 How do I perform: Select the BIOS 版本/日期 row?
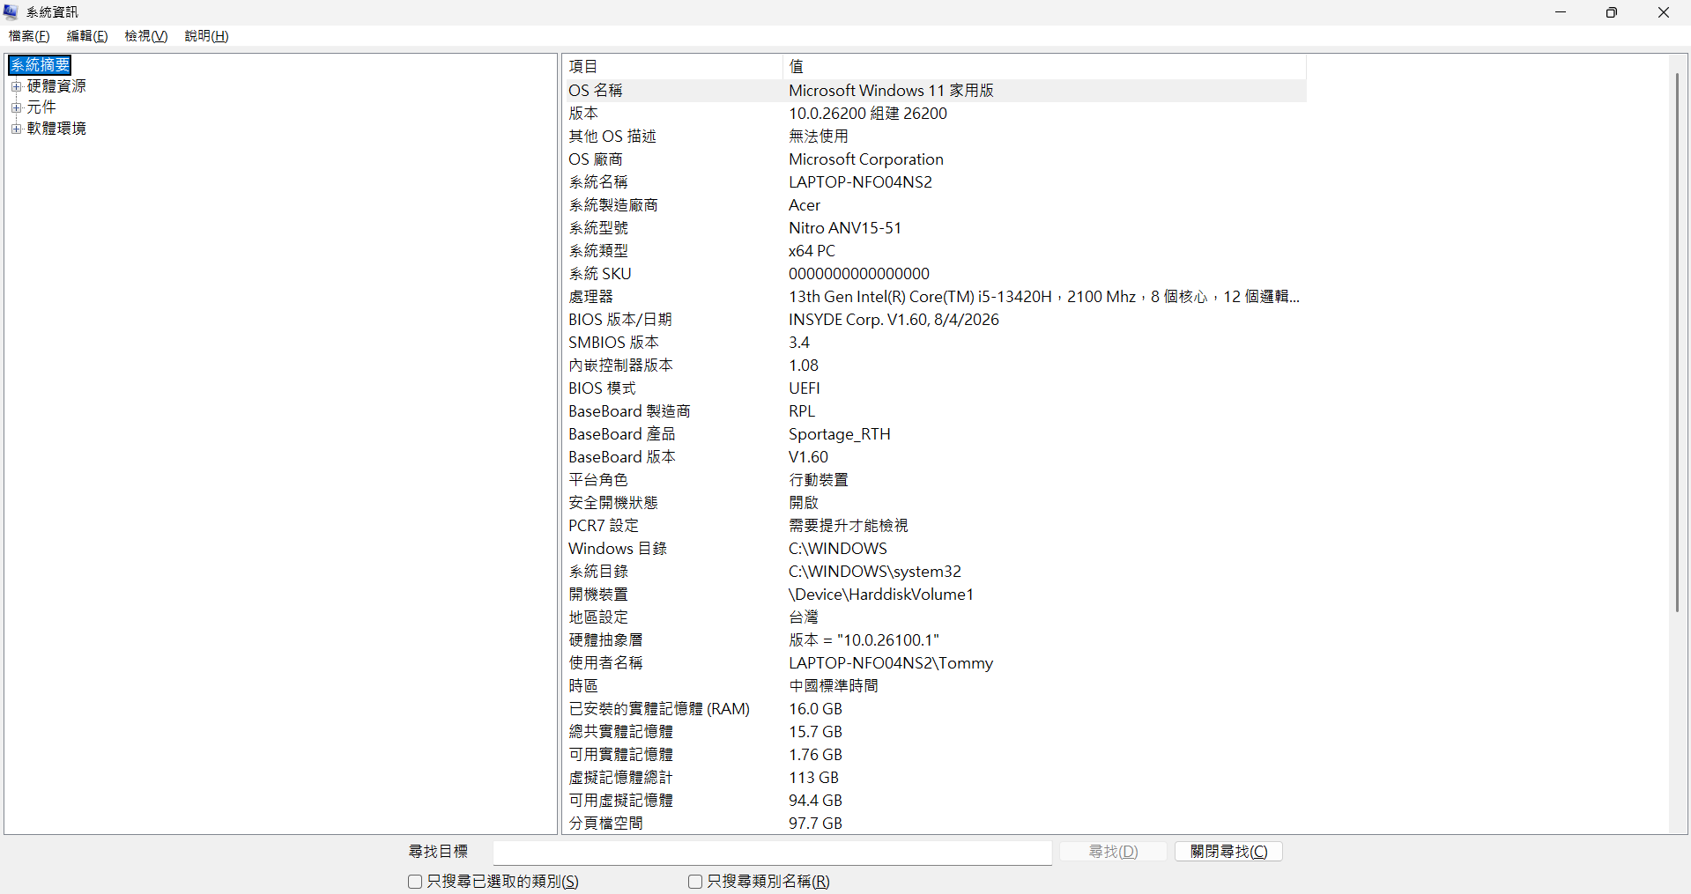(934, 320)
